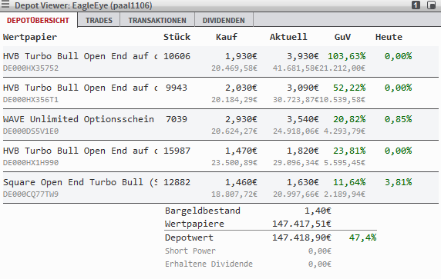The height and width of the screenshot is (279, 441).
Task: Select the Dividenden tab
Action: (224, 21)
